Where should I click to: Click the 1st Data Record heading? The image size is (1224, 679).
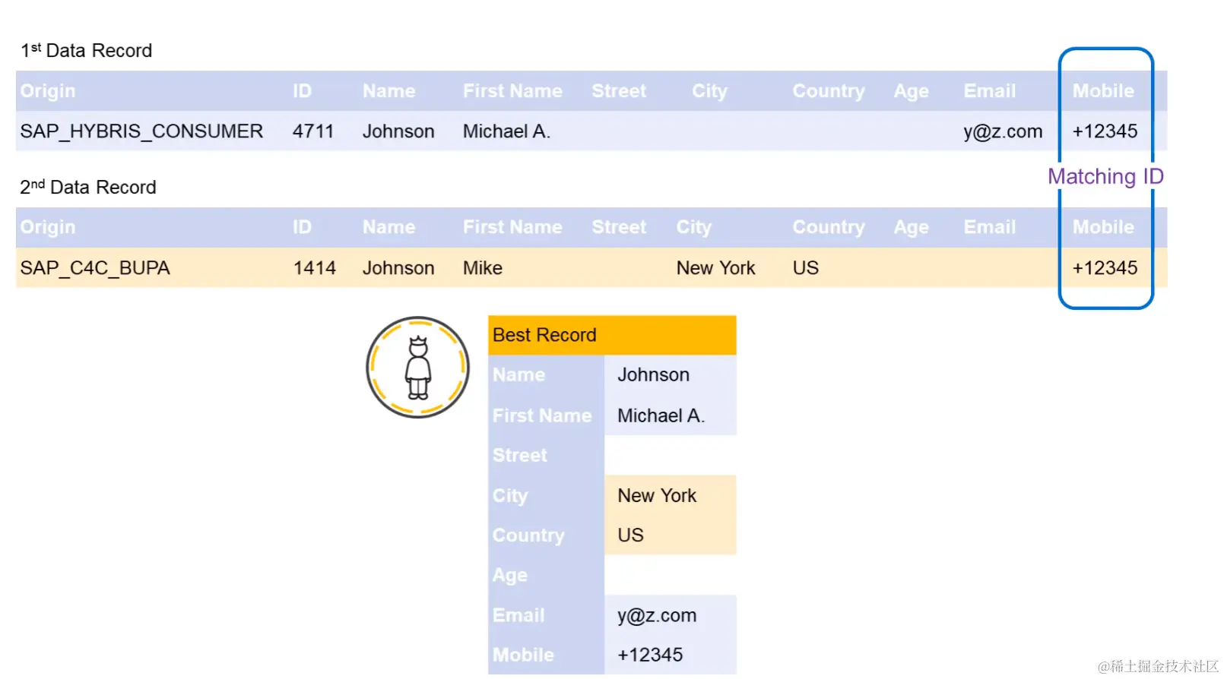(86, 50)
